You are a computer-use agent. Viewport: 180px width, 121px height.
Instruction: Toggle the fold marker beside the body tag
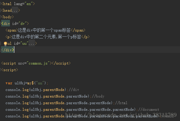point(1,17)
